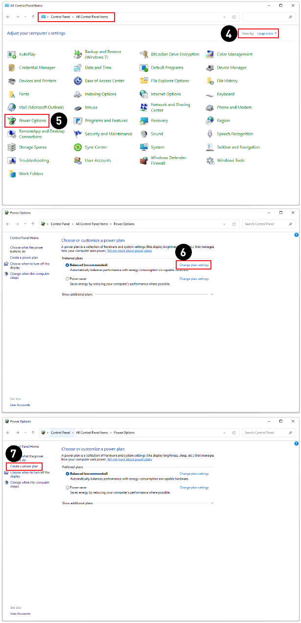Screen dimensions: 301x623
Task: Open the Troubleshooting item
Action: tap(34, 161)
